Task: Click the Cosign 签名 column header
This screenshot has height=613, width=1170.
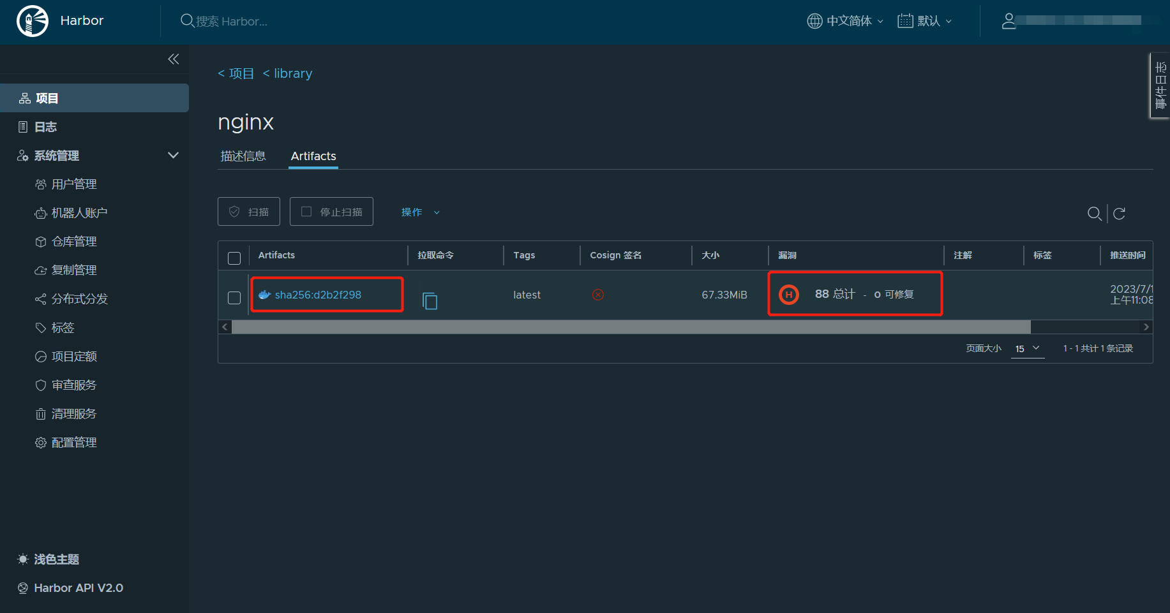Action: coord(616,255)
